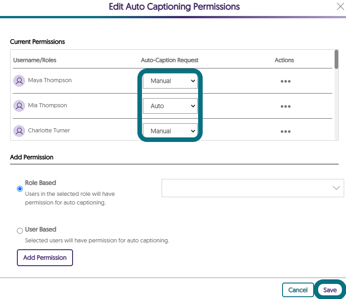The width and height of the screenshot is (346, 299).
Task: Click the Username/Roles column header
Action: pyautogui.click(x=35, y=60)
